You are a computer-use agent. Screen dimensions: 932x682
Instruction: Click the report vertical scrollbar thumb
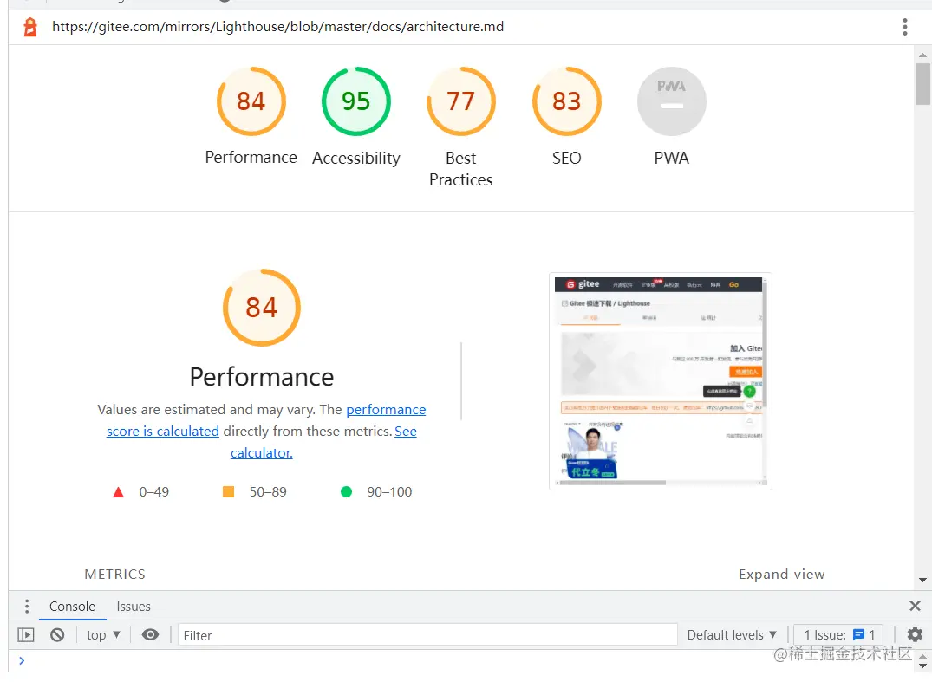tap(922, 84)
